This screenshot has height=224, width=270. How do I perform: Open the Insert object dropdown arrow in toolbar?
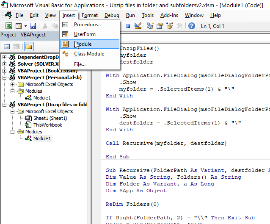coord(25,26)
